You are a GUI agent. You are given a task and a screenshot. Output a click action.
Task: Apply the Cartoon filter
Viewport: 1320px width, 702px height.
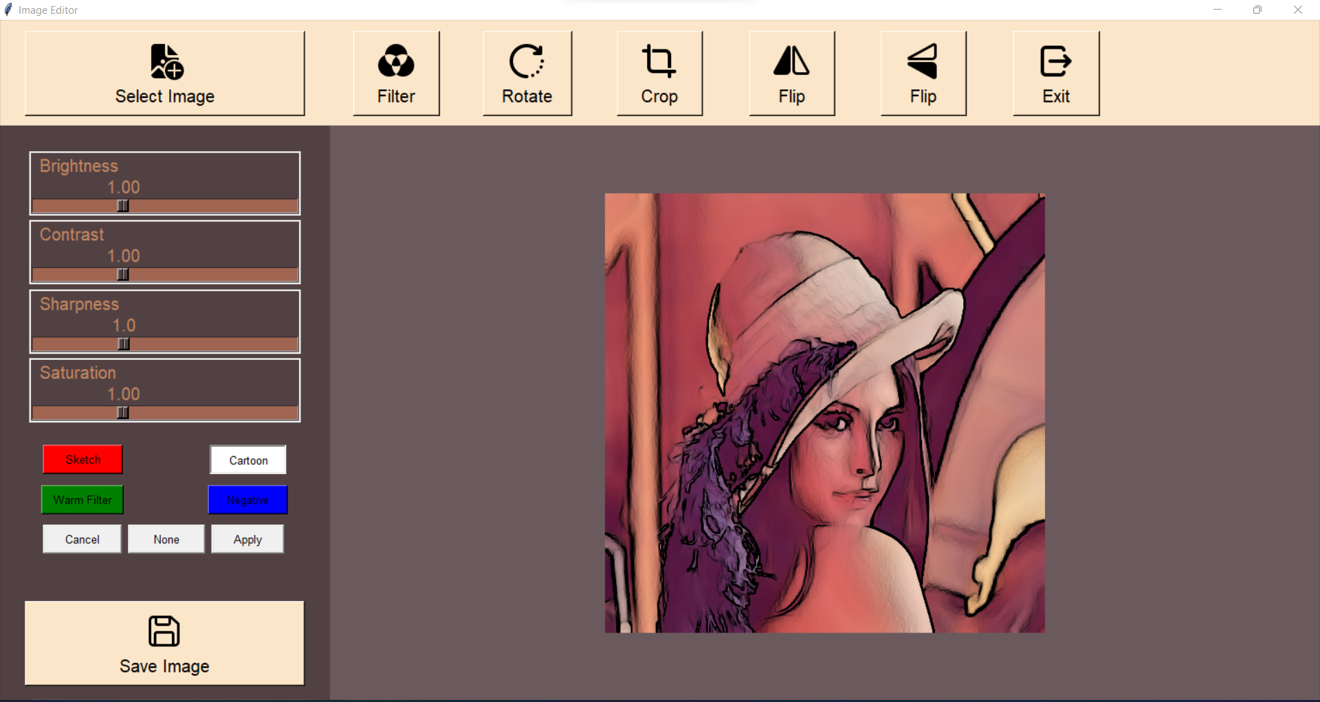coord(247,460)
